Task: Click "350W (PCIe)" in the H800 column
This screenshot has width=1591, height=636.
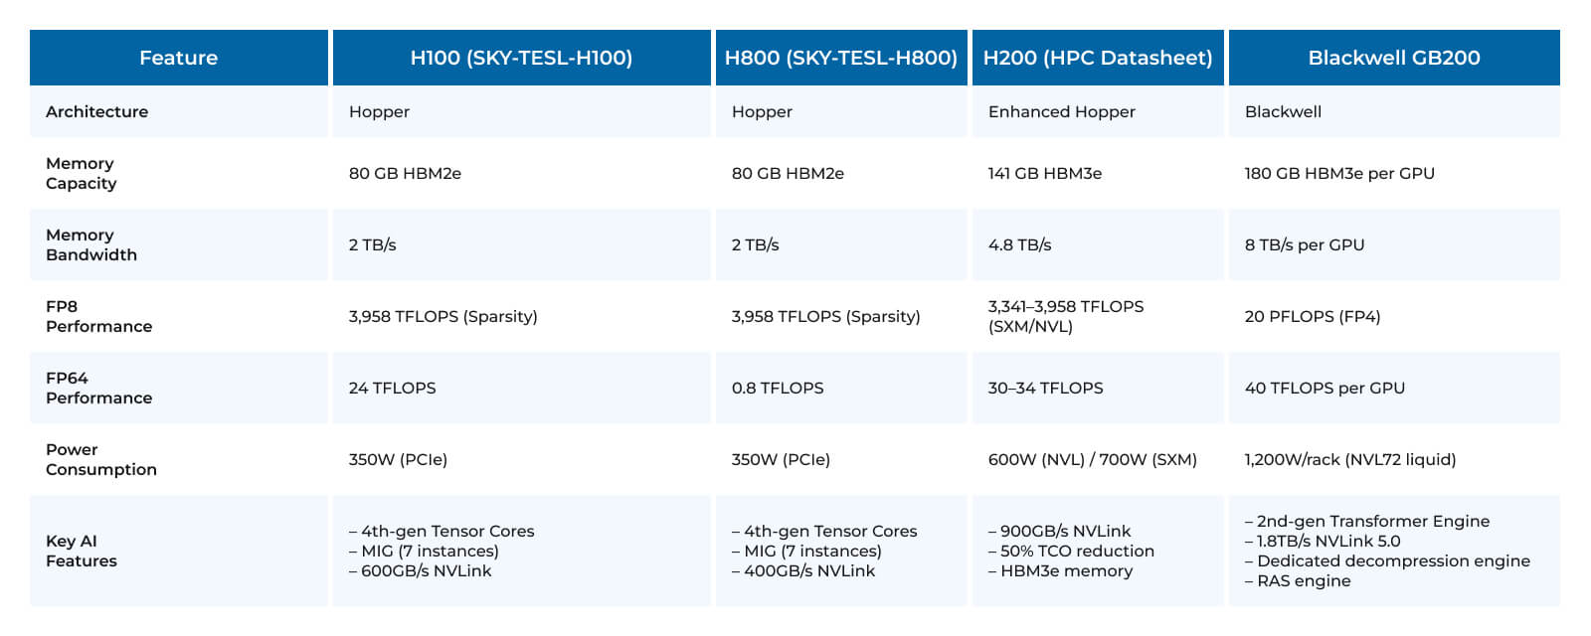Action: (x=781, y=459)
